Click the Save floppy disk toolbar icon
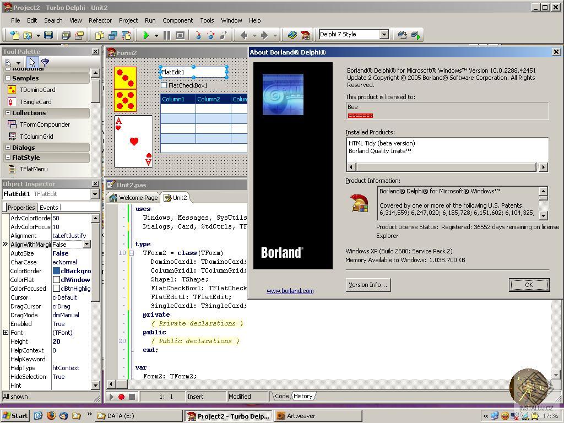This screenshot has width=564, height=423. (48, 35)
